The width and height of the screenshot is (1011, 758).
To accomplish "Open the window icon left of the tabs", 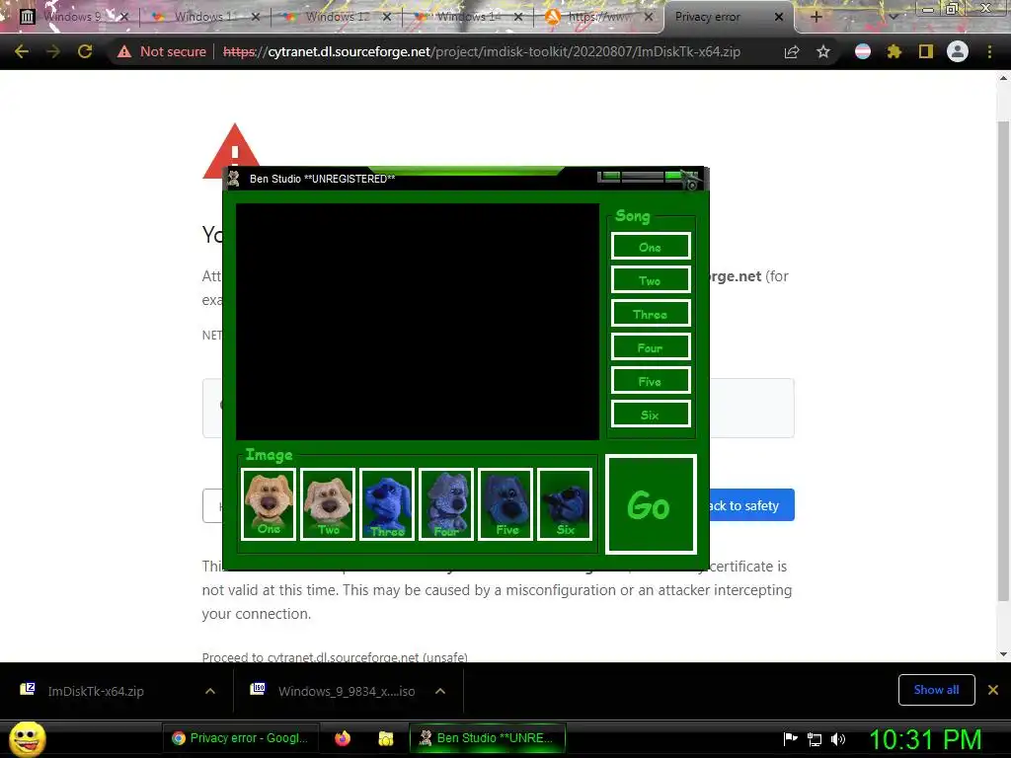I will point(27,17).
